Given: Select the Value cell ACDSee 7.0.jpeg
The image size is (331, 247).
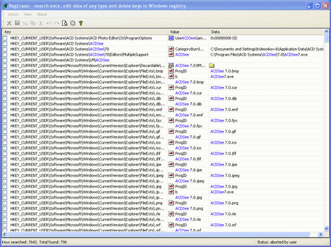Looking at the screenshot, I should (190, 181).
